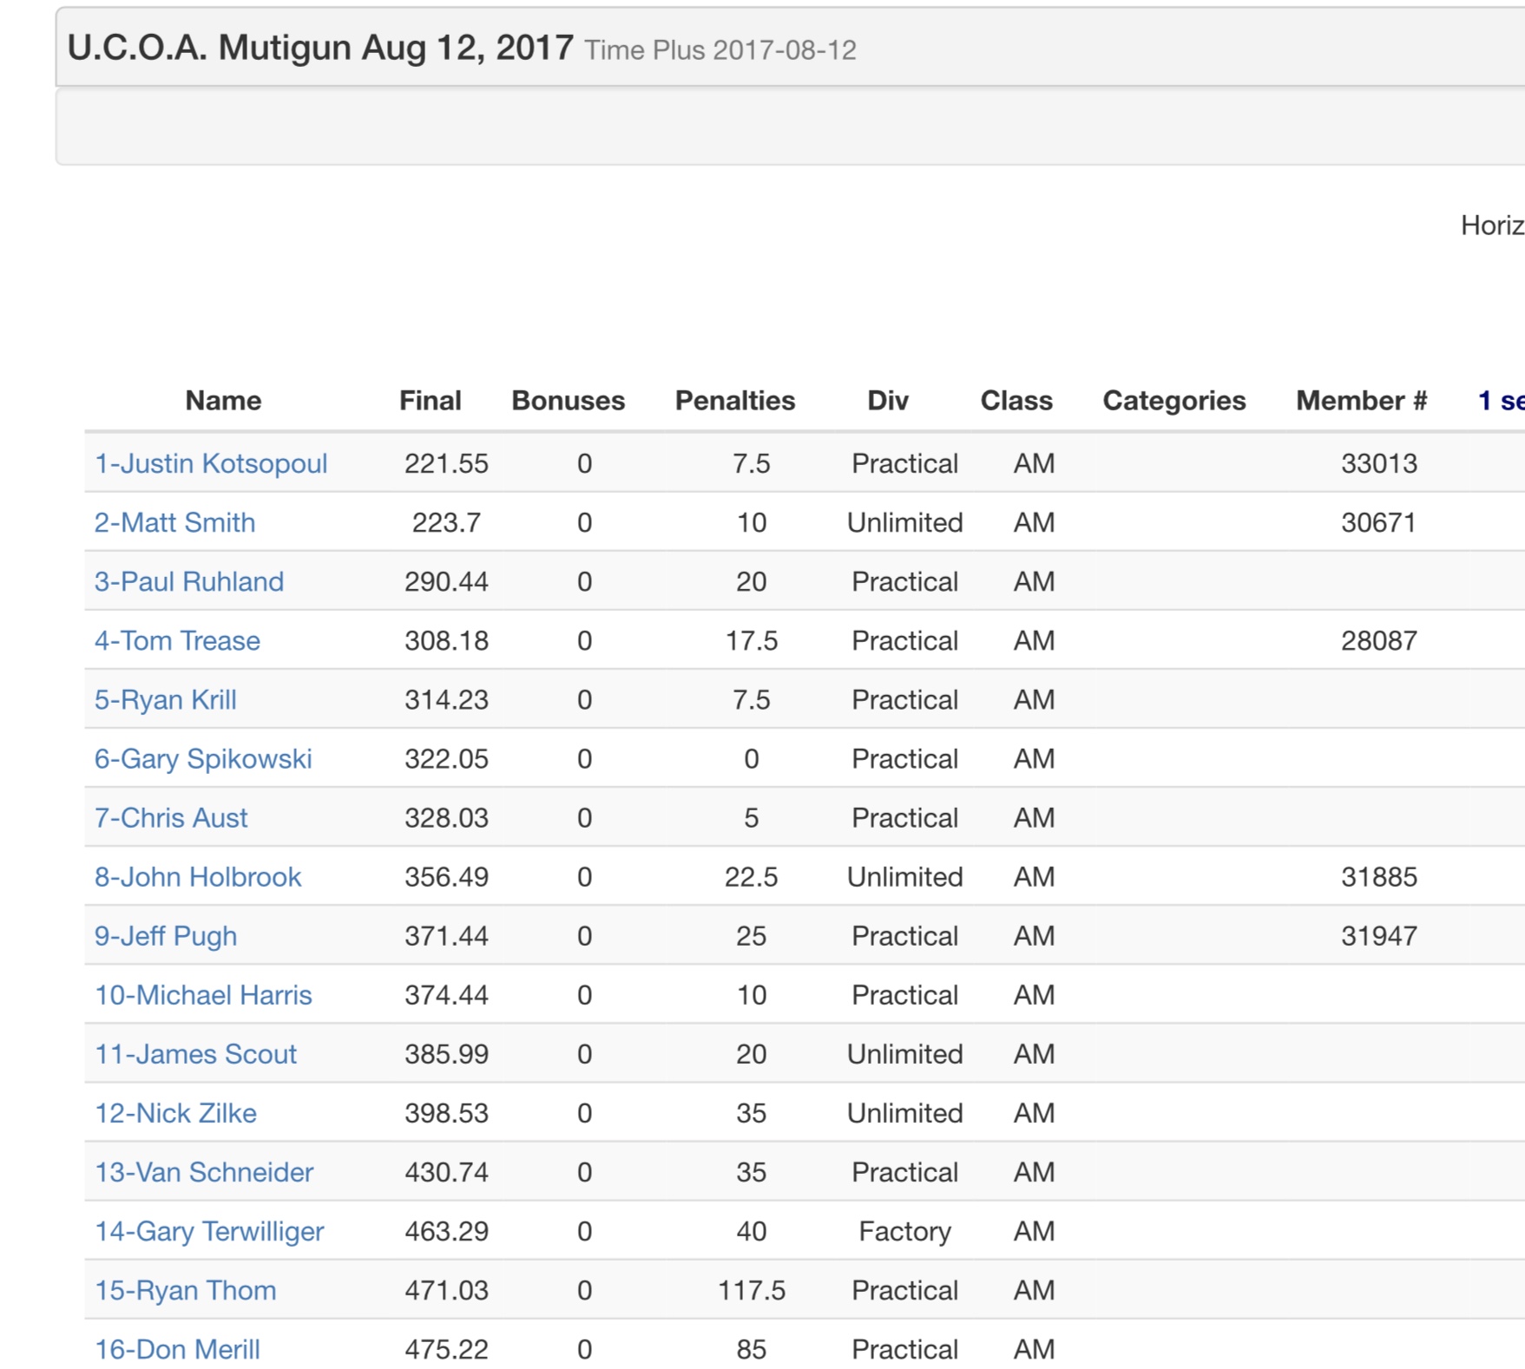Viewport: 1525px width, 1369px height.
Task: Click final score 475.22
Action: pyautogui.click(x=446, y=1349)
